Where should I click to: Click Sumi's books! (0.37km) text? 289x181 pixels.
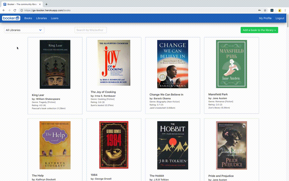click(102, 105)
